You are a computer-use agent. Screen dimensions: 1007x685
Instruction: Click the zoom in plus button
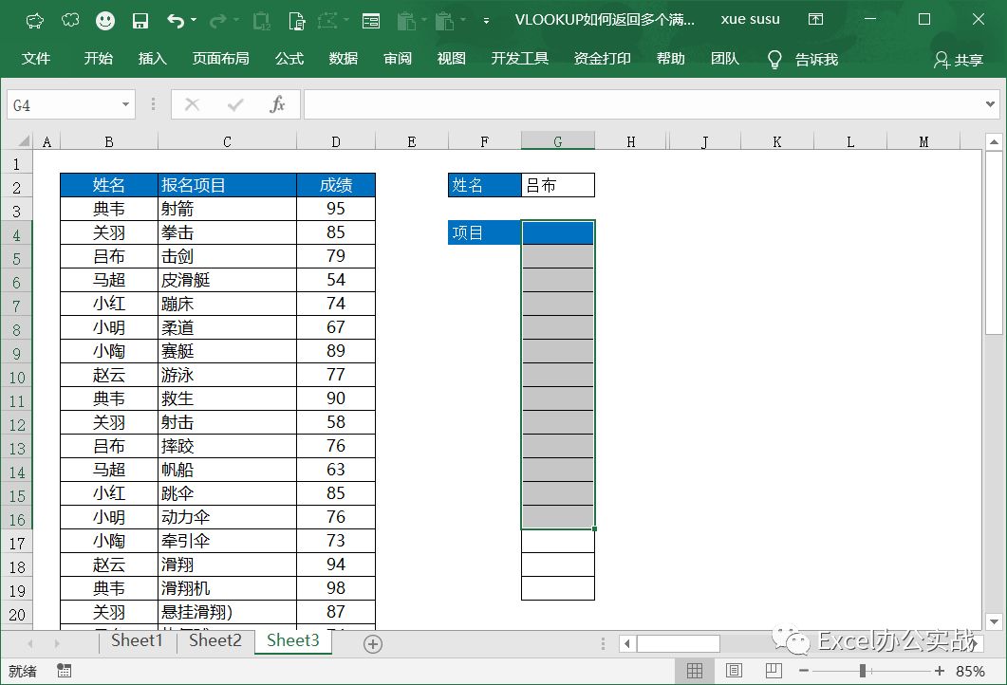[940, 671]
